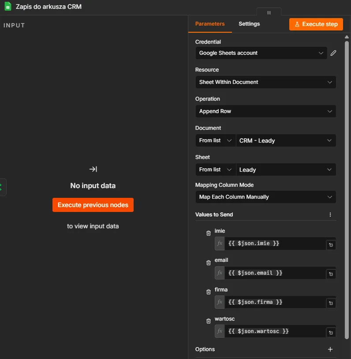Toggle fx expression for imie
351x359 pixels.
click(x=220, y=243)
